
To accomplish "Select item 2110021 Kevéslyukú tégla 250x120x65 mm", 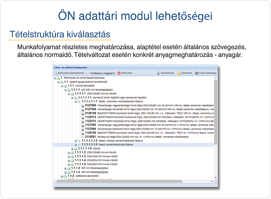I will (137, 137).
